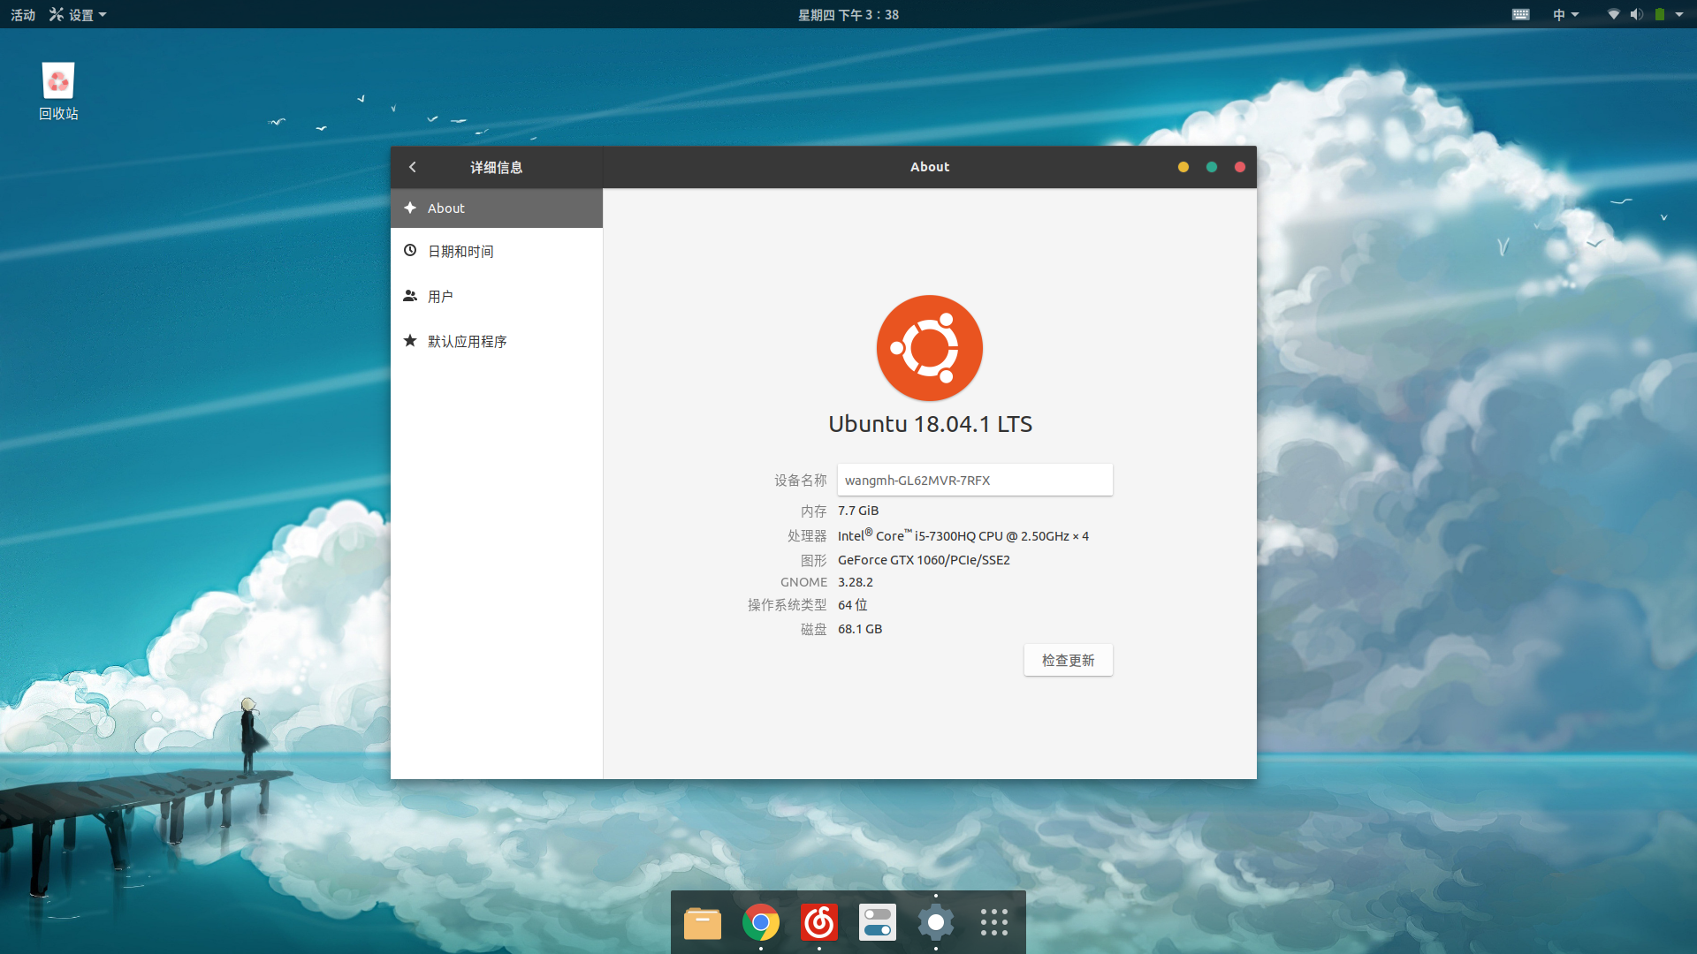Screen dimensions: 1697x954
Task: Click the Ubuntu logo
Action: 930,348
